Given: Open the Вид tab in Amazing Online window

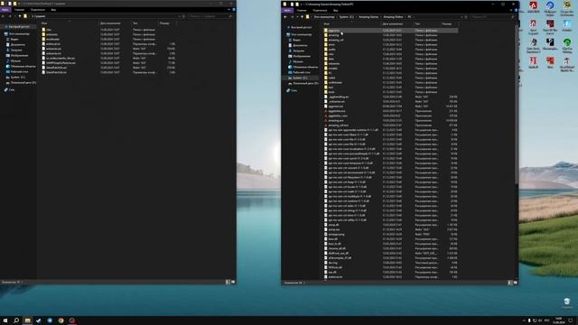Looking at the screenshot, I should (x=335, y=10).
